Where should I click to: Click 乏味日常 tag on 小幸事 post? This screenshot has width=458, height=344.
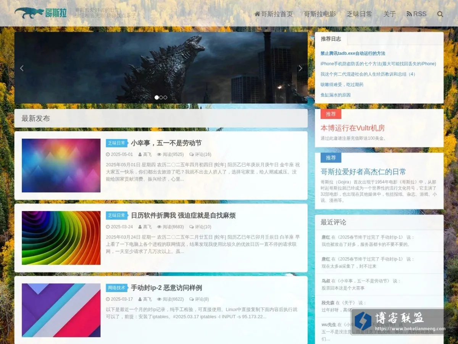click(x=117, y=143)
